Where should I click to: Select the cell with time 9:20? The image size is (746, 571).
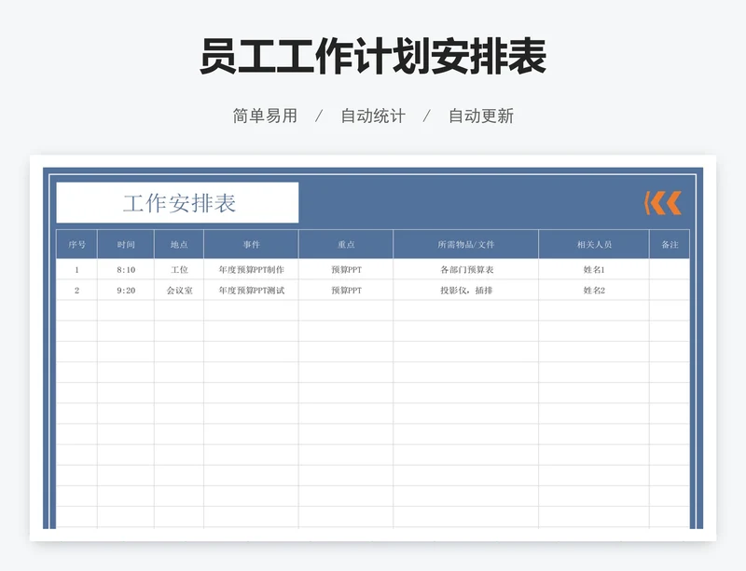126,290
